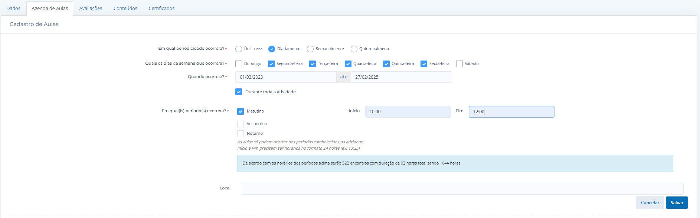Choose Semanalmente periodicity
The height and width of the screenshot is (218, 700).
coord(310,49)
